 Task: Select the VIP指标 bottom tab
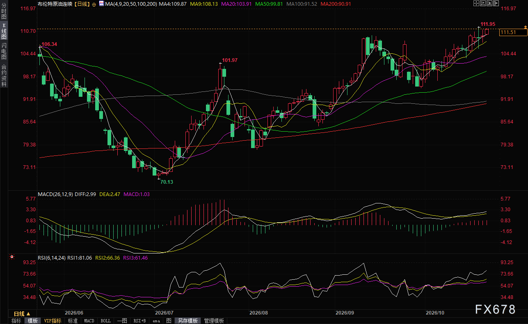(53, 321)
